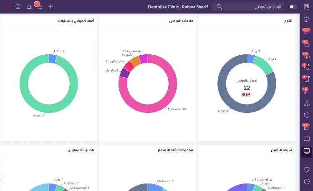313x191 pixels.
Task: Open sidebar icon with 49 badge
Action: point(307,43)
